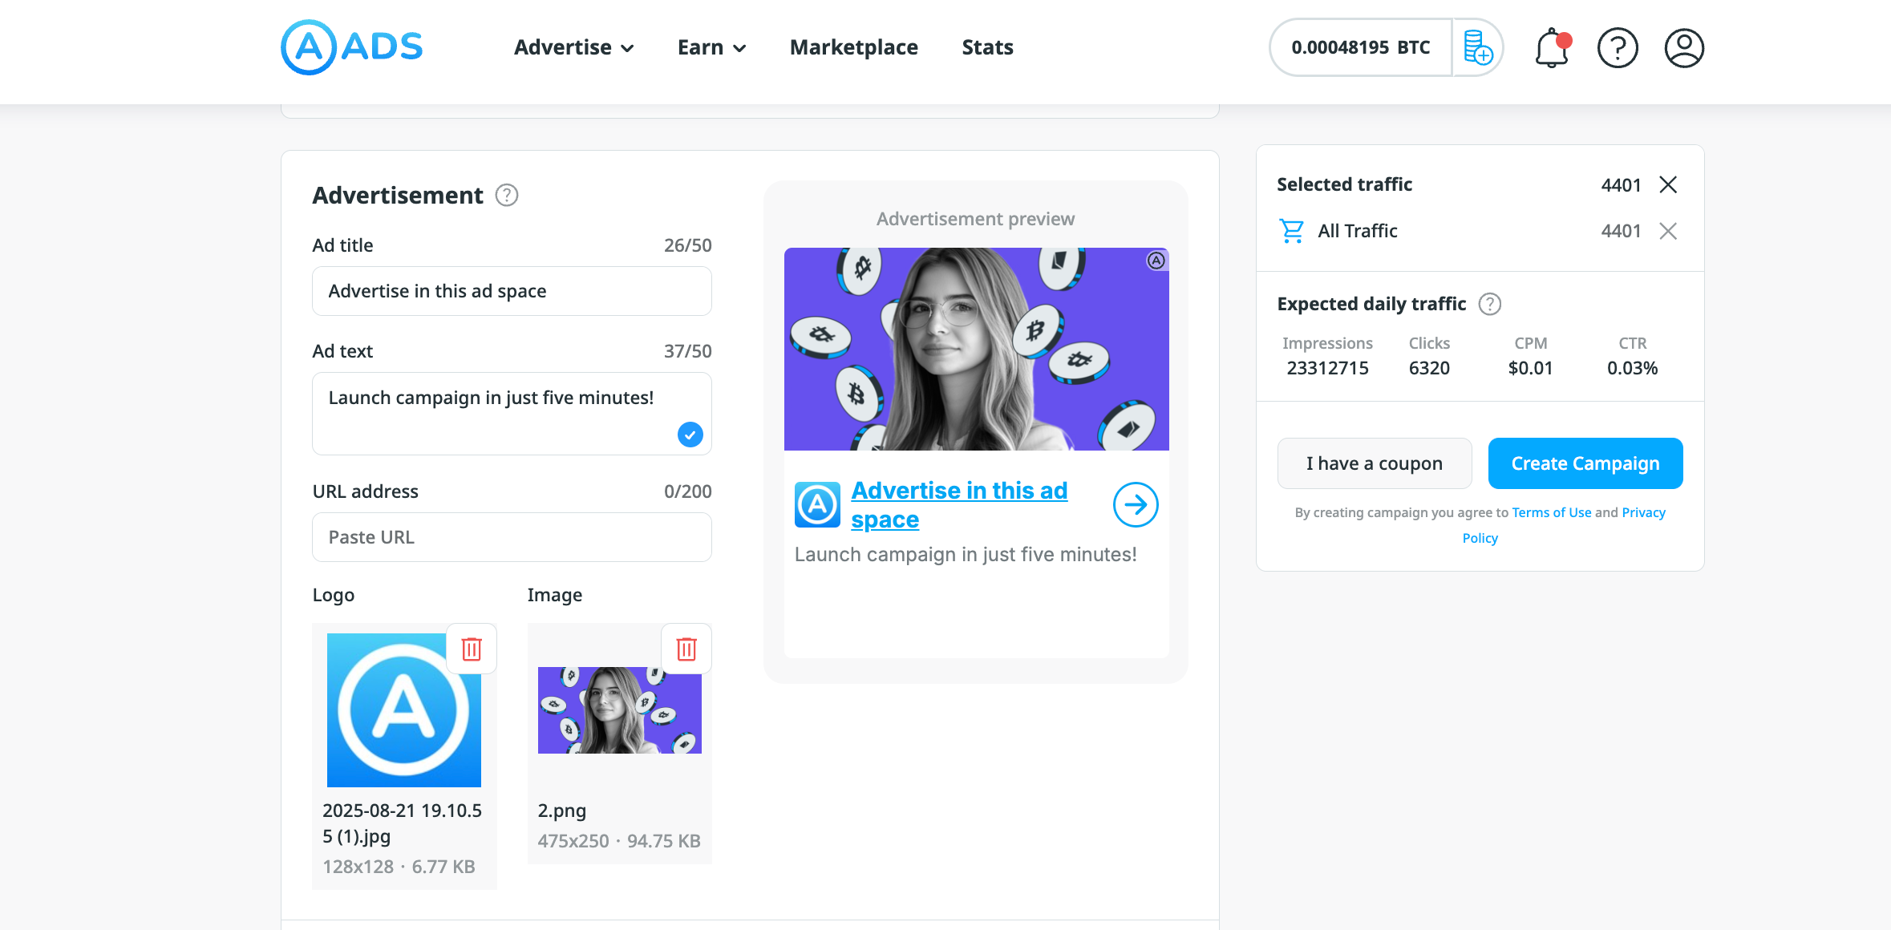The height and width of the screenshot is (930, 1891).
Task: Open the notifications bell
Action: [1551, 49]
